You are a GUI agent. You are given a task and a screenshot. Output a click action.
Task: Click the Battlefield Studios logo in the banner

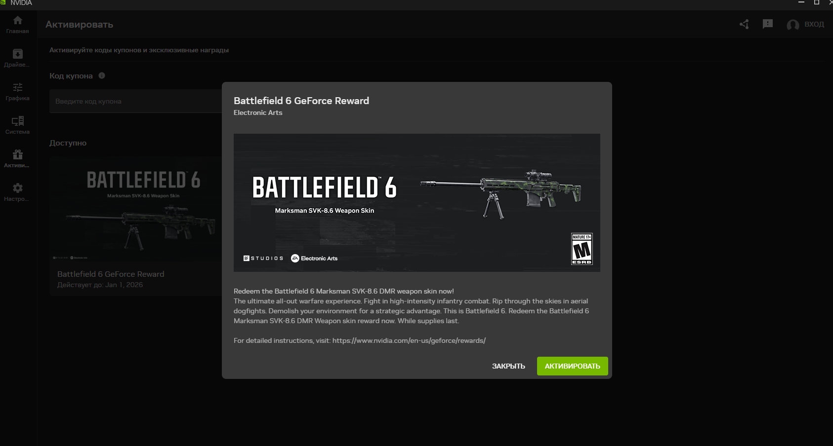tap(263, 258)
